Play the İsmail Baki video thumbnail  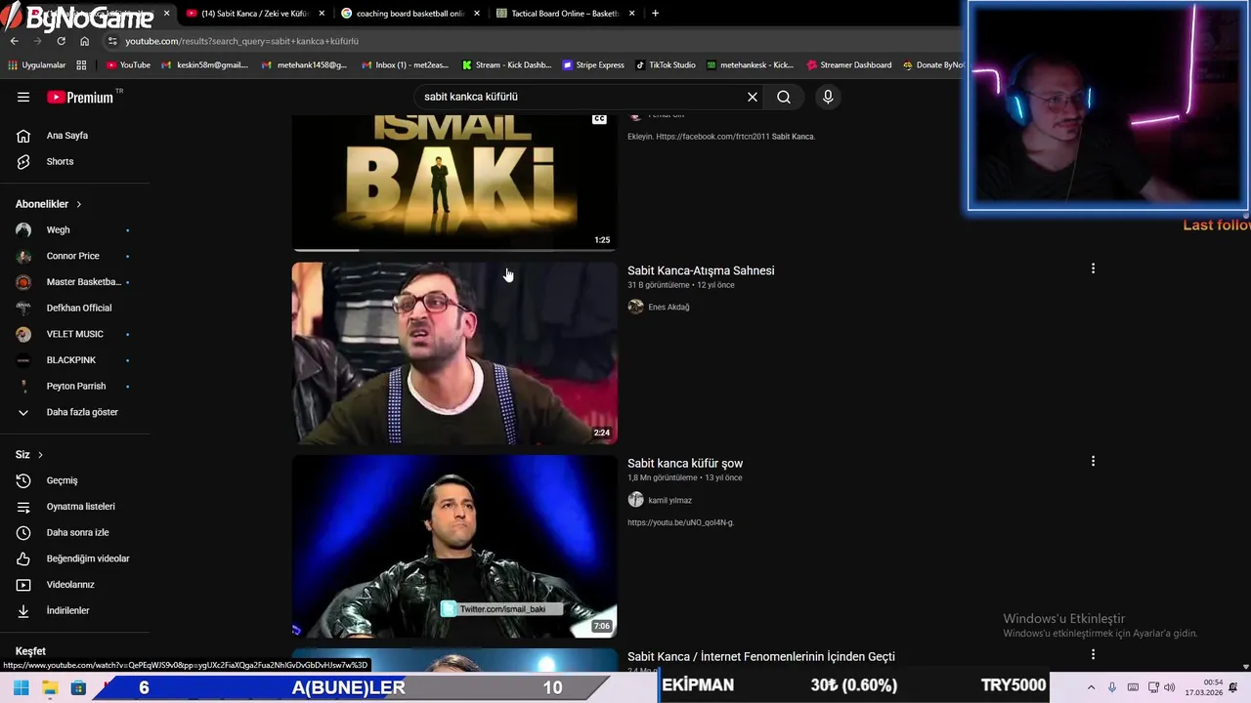pos(454,182)
